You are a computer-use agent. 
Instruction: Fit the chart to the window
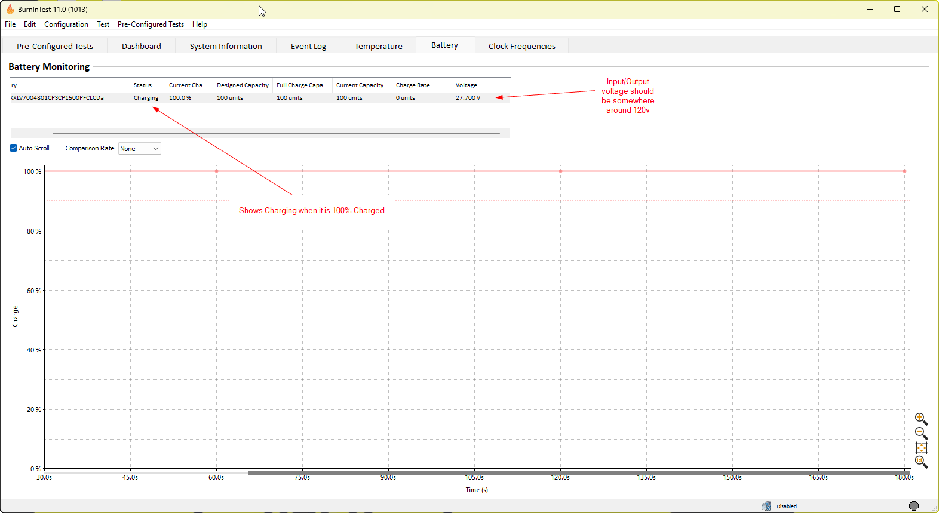point(921,448)
